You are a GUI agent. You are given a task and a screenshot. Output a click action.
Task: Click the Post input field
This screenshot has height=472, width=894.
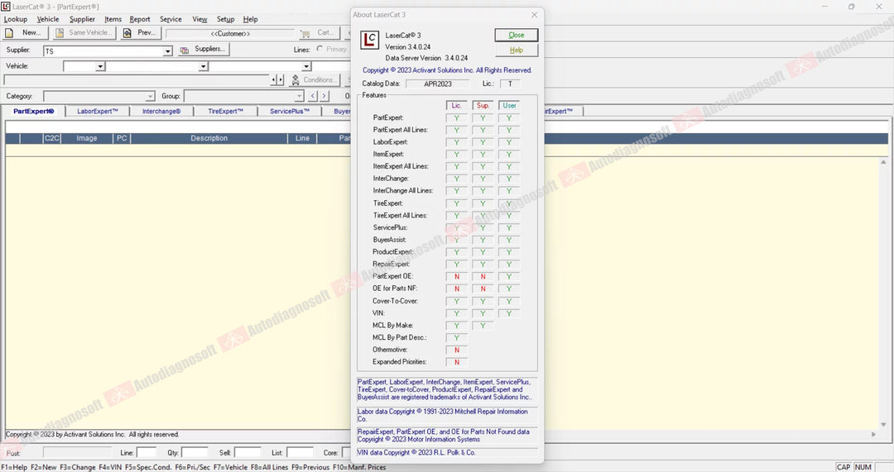(77, 453)
